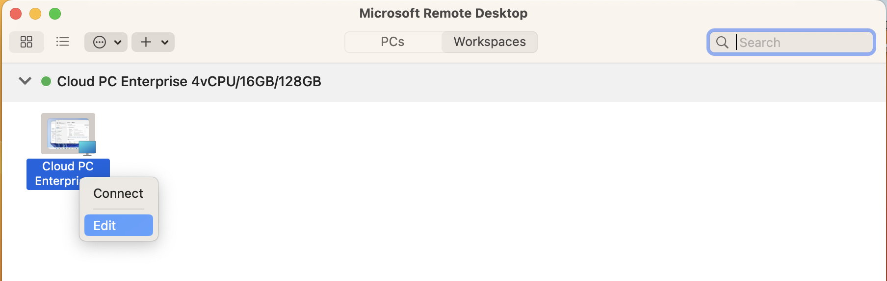
Task: Focus the Search input field
Action: click(805, 43)
